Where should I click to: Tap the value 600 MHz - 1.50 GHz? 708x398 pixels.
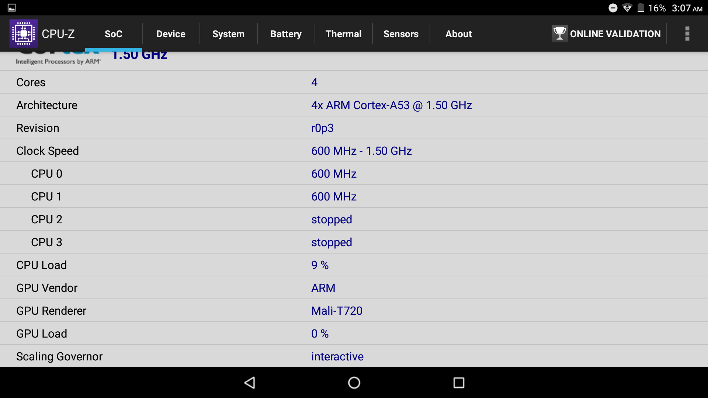361,151
